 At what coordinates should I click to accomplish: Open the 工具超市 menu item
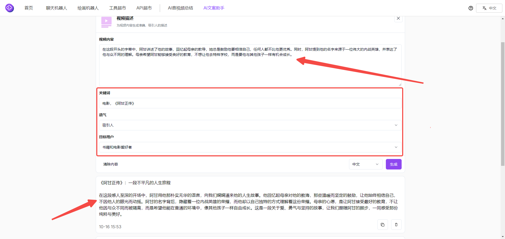pyautogui.click(x=118, y=8)
